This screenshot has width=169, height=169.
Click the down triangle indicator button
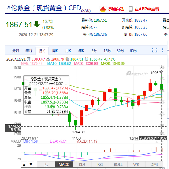click(x=31, y=165)
